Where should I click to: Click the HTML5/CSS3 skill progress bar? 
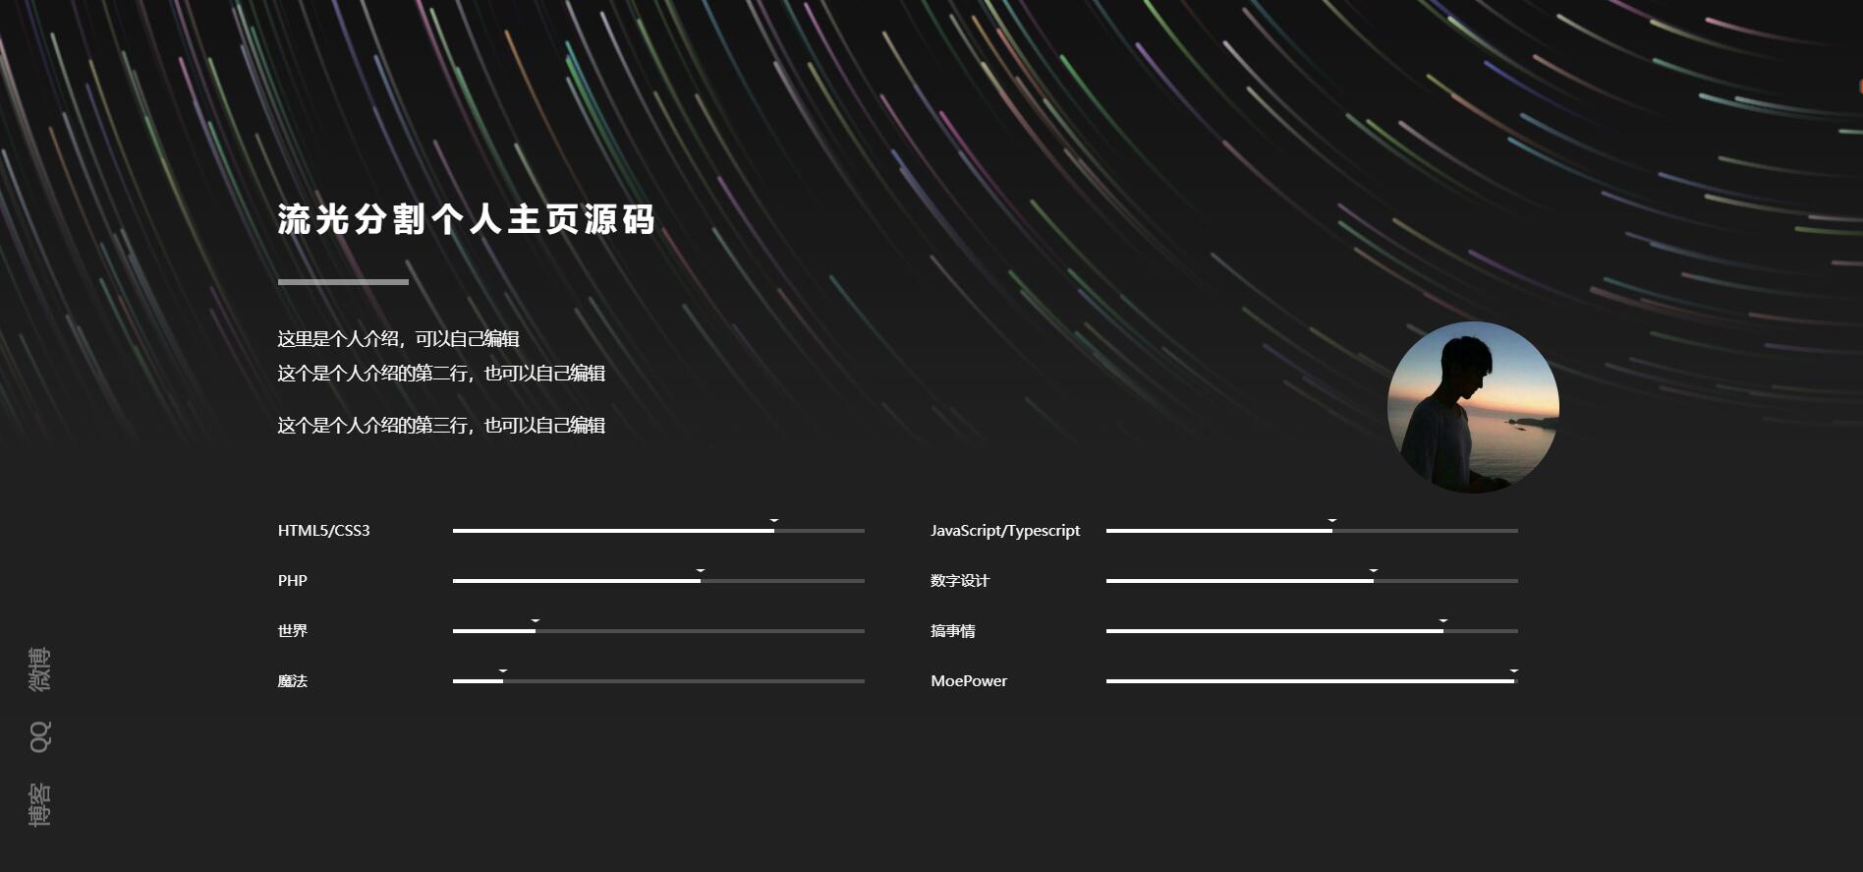tap(658, 531)
